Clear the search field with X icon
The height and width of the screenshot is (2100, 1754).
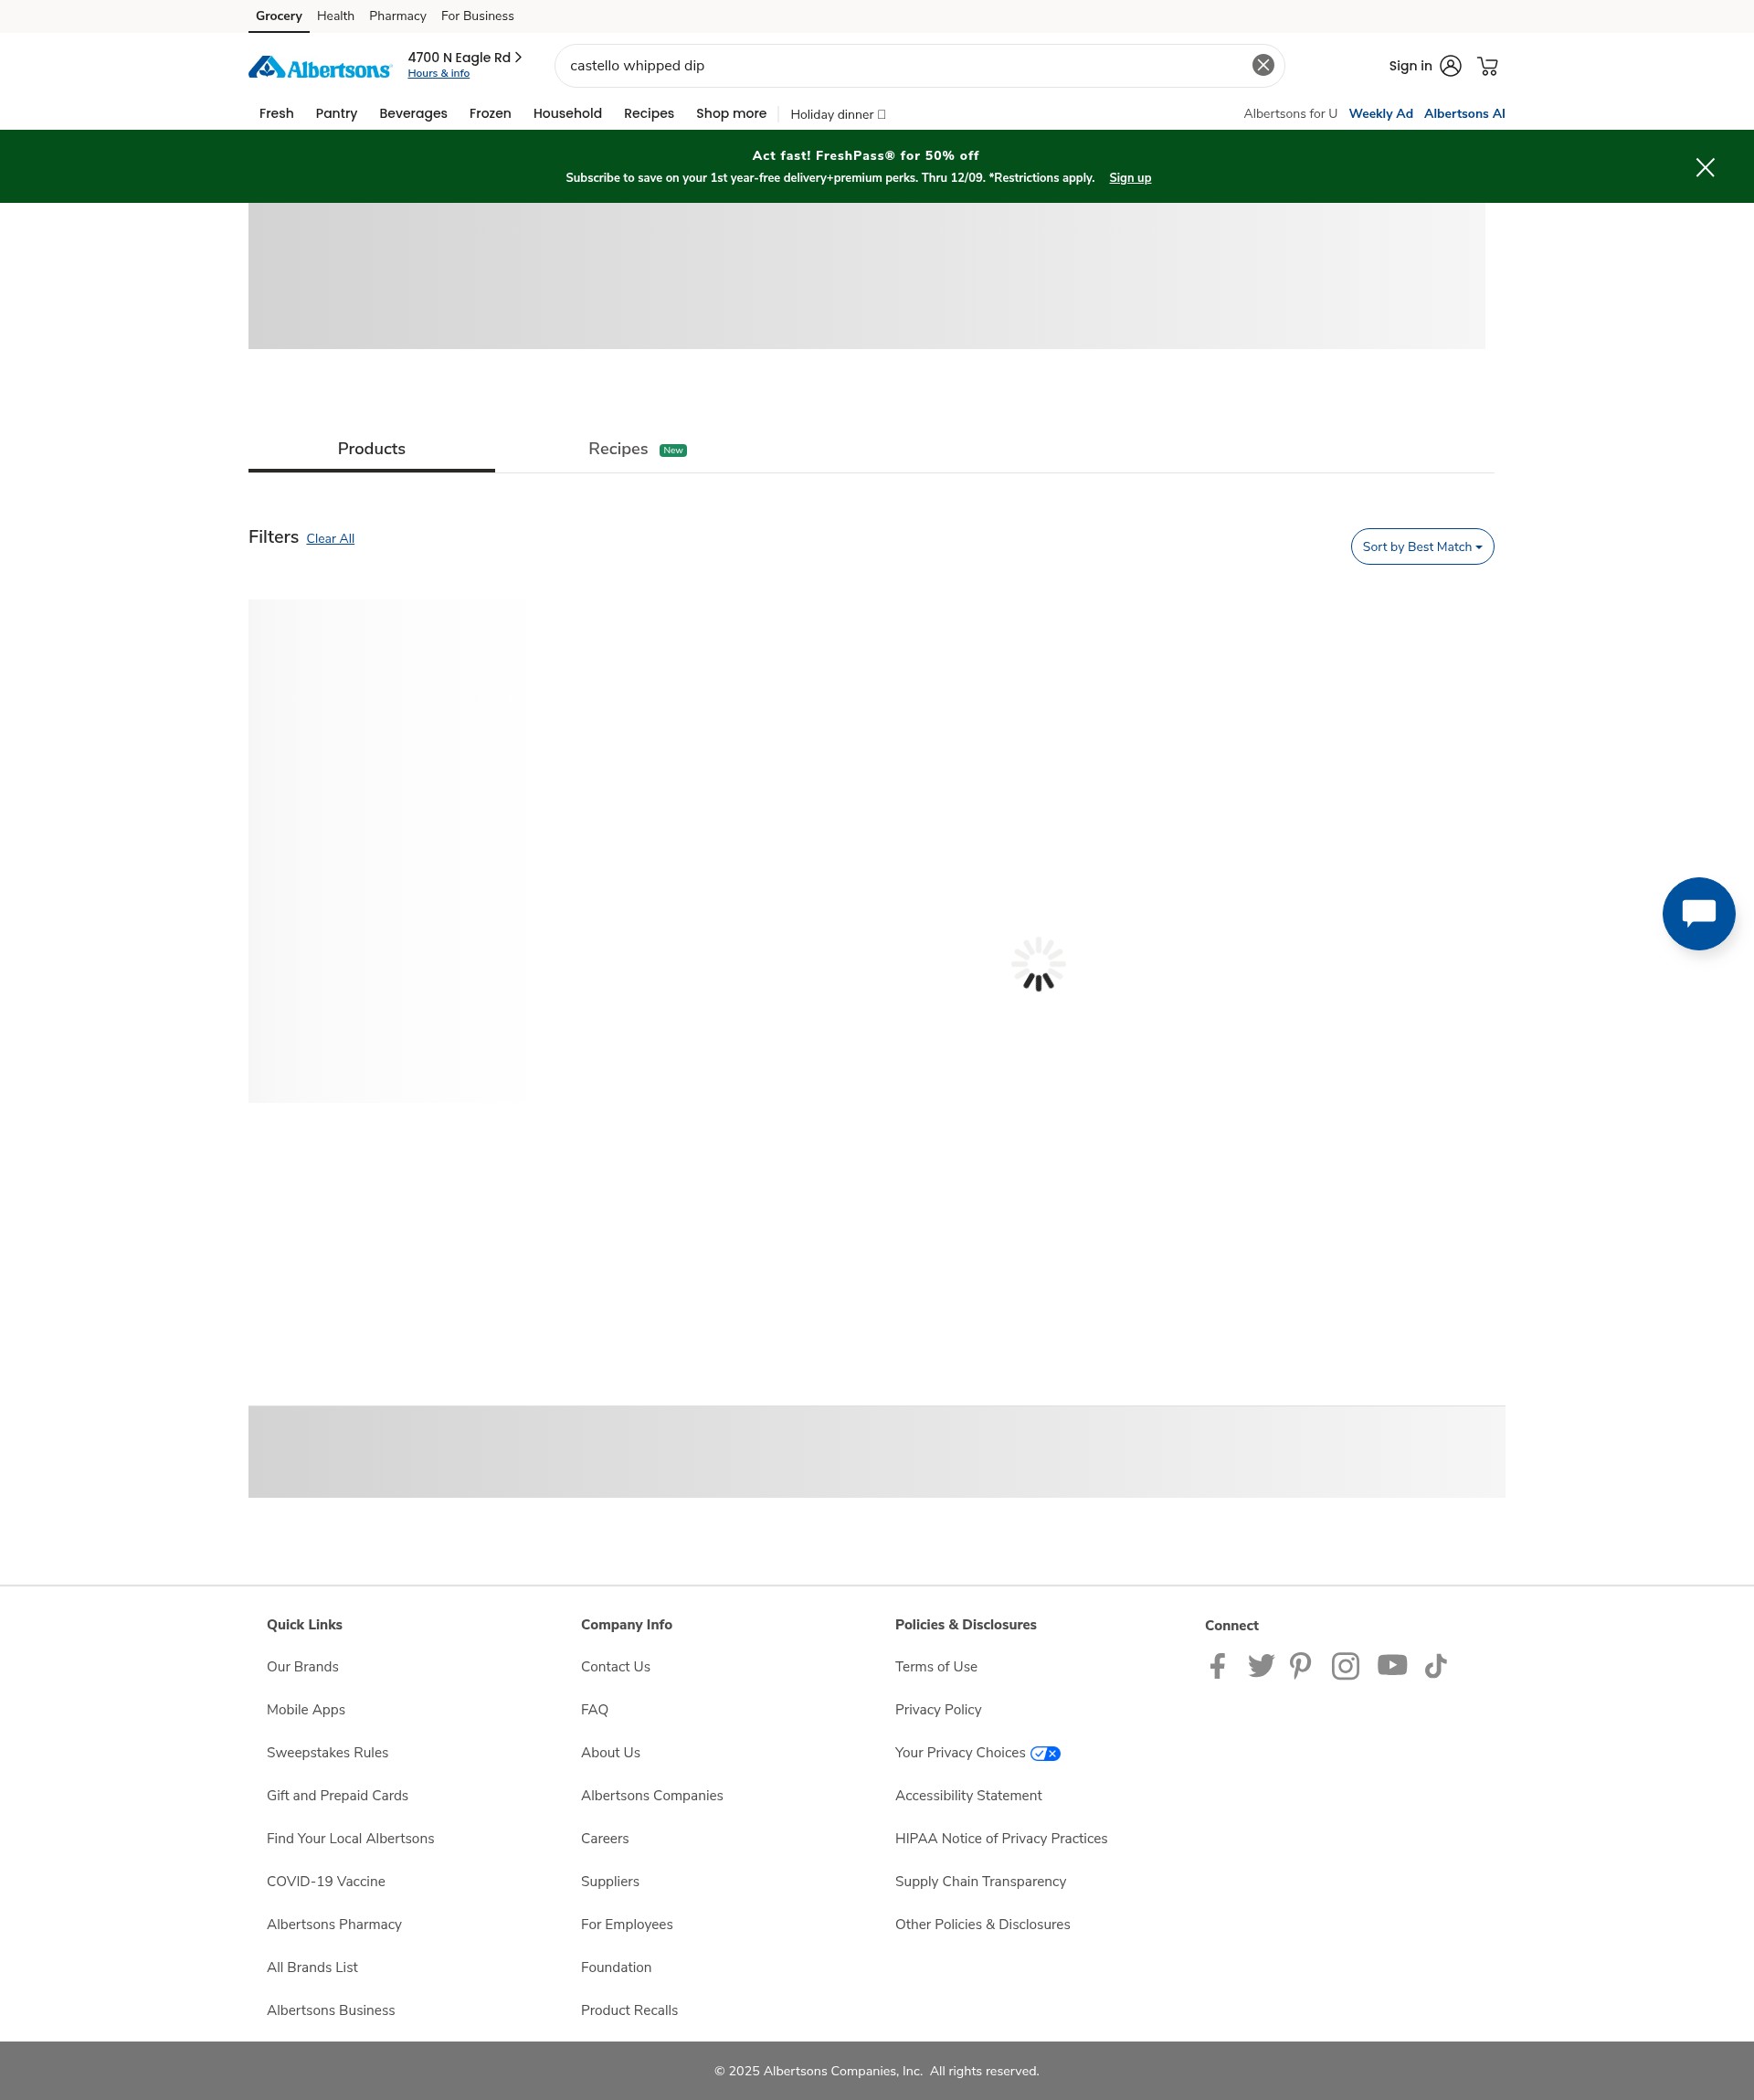1263,65
